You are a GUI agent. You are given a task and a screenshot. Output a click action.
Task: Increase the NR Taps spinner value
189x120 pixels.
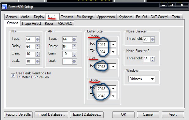38,38
